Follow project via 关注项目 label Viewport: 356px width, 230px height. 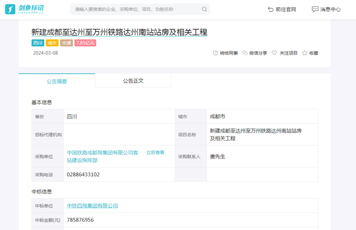click(288, 53)
